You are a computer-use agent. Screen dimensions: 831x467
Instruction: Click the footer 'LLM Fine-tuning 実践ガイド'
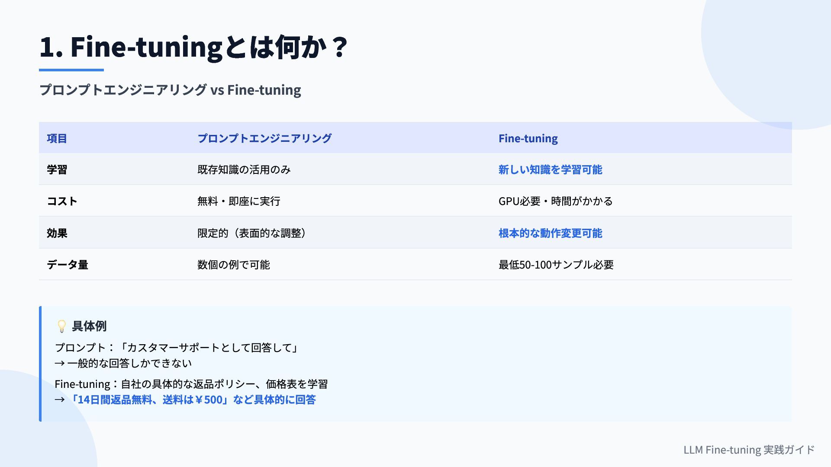click(749, 450)
